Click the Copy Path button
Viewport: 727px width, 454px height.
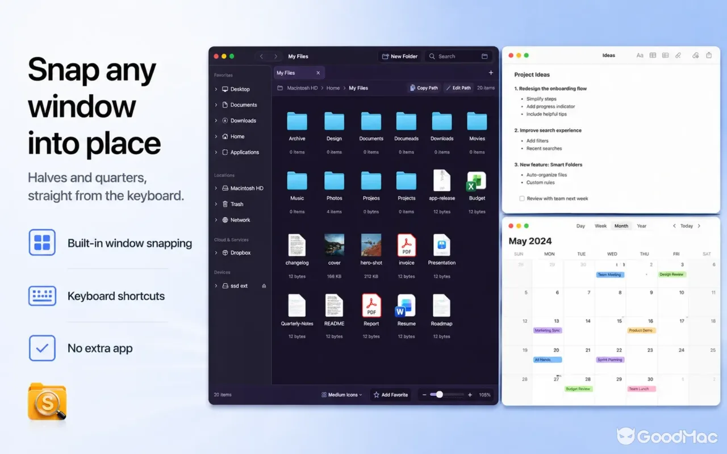tap(424, 88)
